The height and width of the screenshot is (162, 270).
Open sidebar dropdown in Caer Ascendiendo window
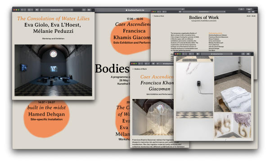coord(149,63)
